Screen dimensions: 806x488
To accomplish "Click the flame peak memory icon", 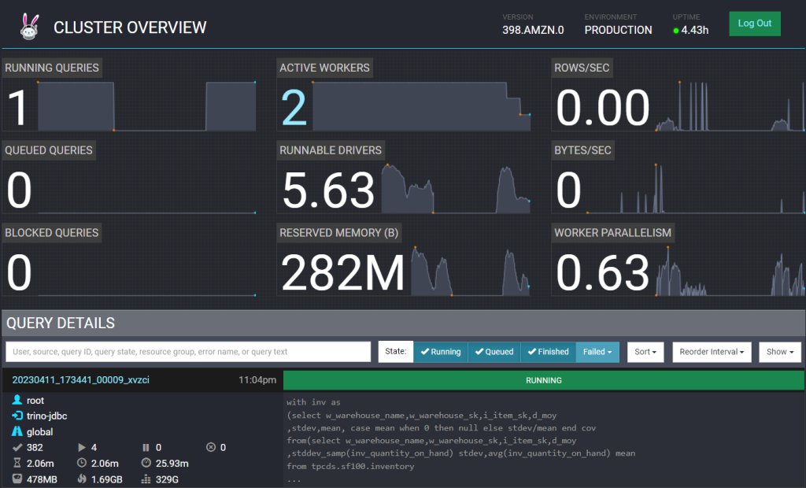I will click(x=81, y=479).
